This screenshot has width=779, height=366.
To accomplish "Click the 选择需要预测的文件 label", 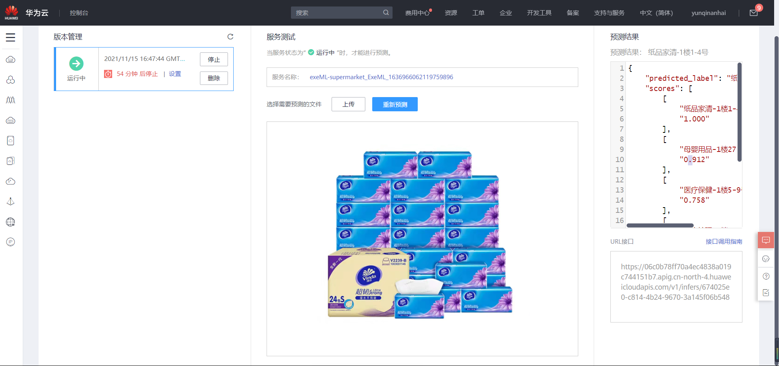I will coord(294,104).
